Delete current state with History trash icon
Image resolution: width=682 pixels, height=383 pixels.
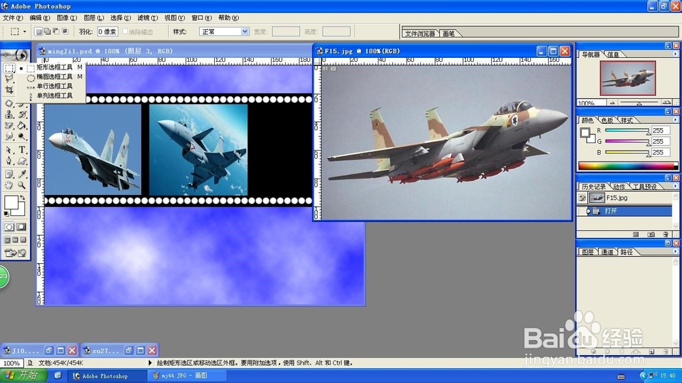pos(666,234)
